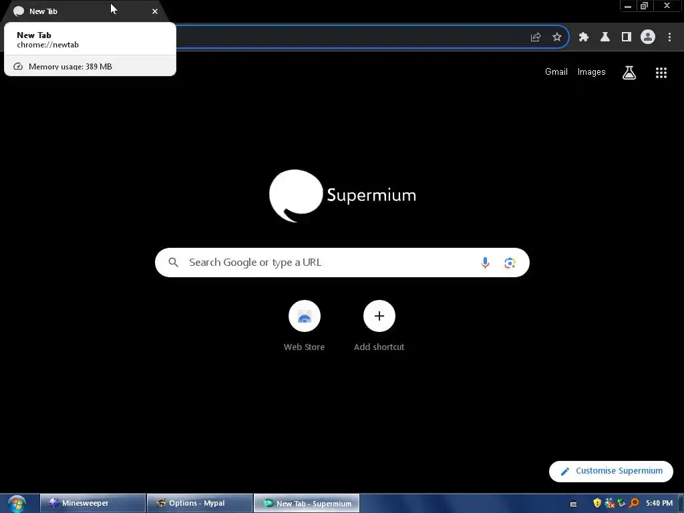Open the Extensions puzzle-piece menu
Viewport: 684px width, 513px height.
[x=584, y=37]
